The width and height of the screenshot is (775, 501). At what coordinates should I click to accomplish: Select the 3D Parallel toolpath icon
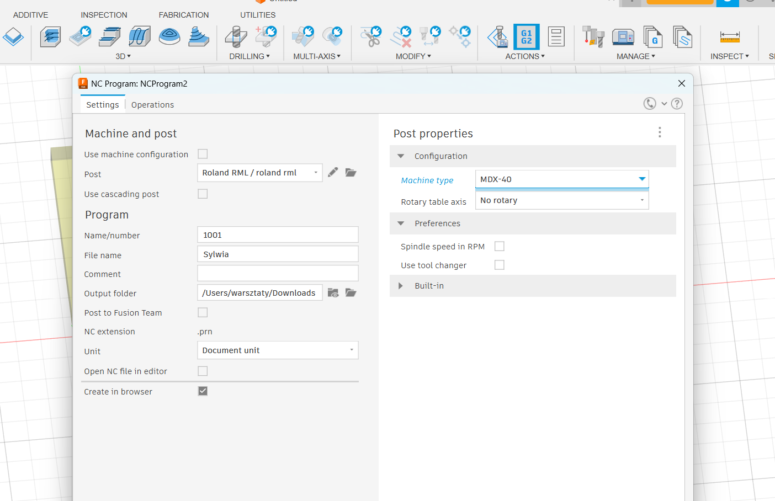pyautogui.click(x=140, y=37)
